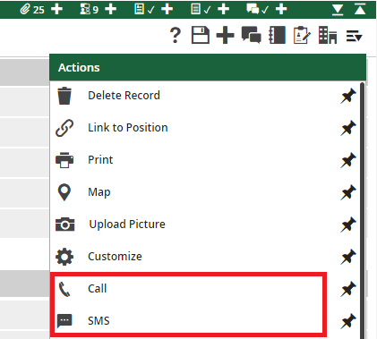Open comments with the speech bubbles toolbar icon
Viewport: 377px width, 339px height.
pyautogui.click(x=252, y=35)
